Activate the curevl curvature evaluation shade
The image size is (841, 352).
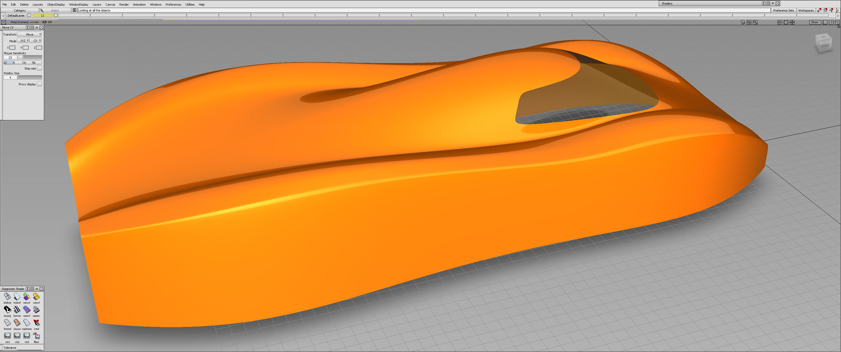36,297
